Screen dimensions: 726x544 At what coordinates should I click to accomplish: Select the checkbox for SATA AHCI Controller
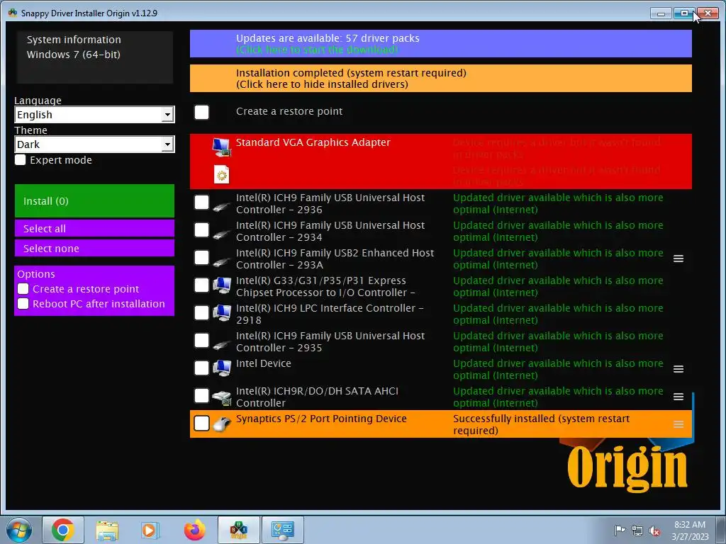[202, 395]
